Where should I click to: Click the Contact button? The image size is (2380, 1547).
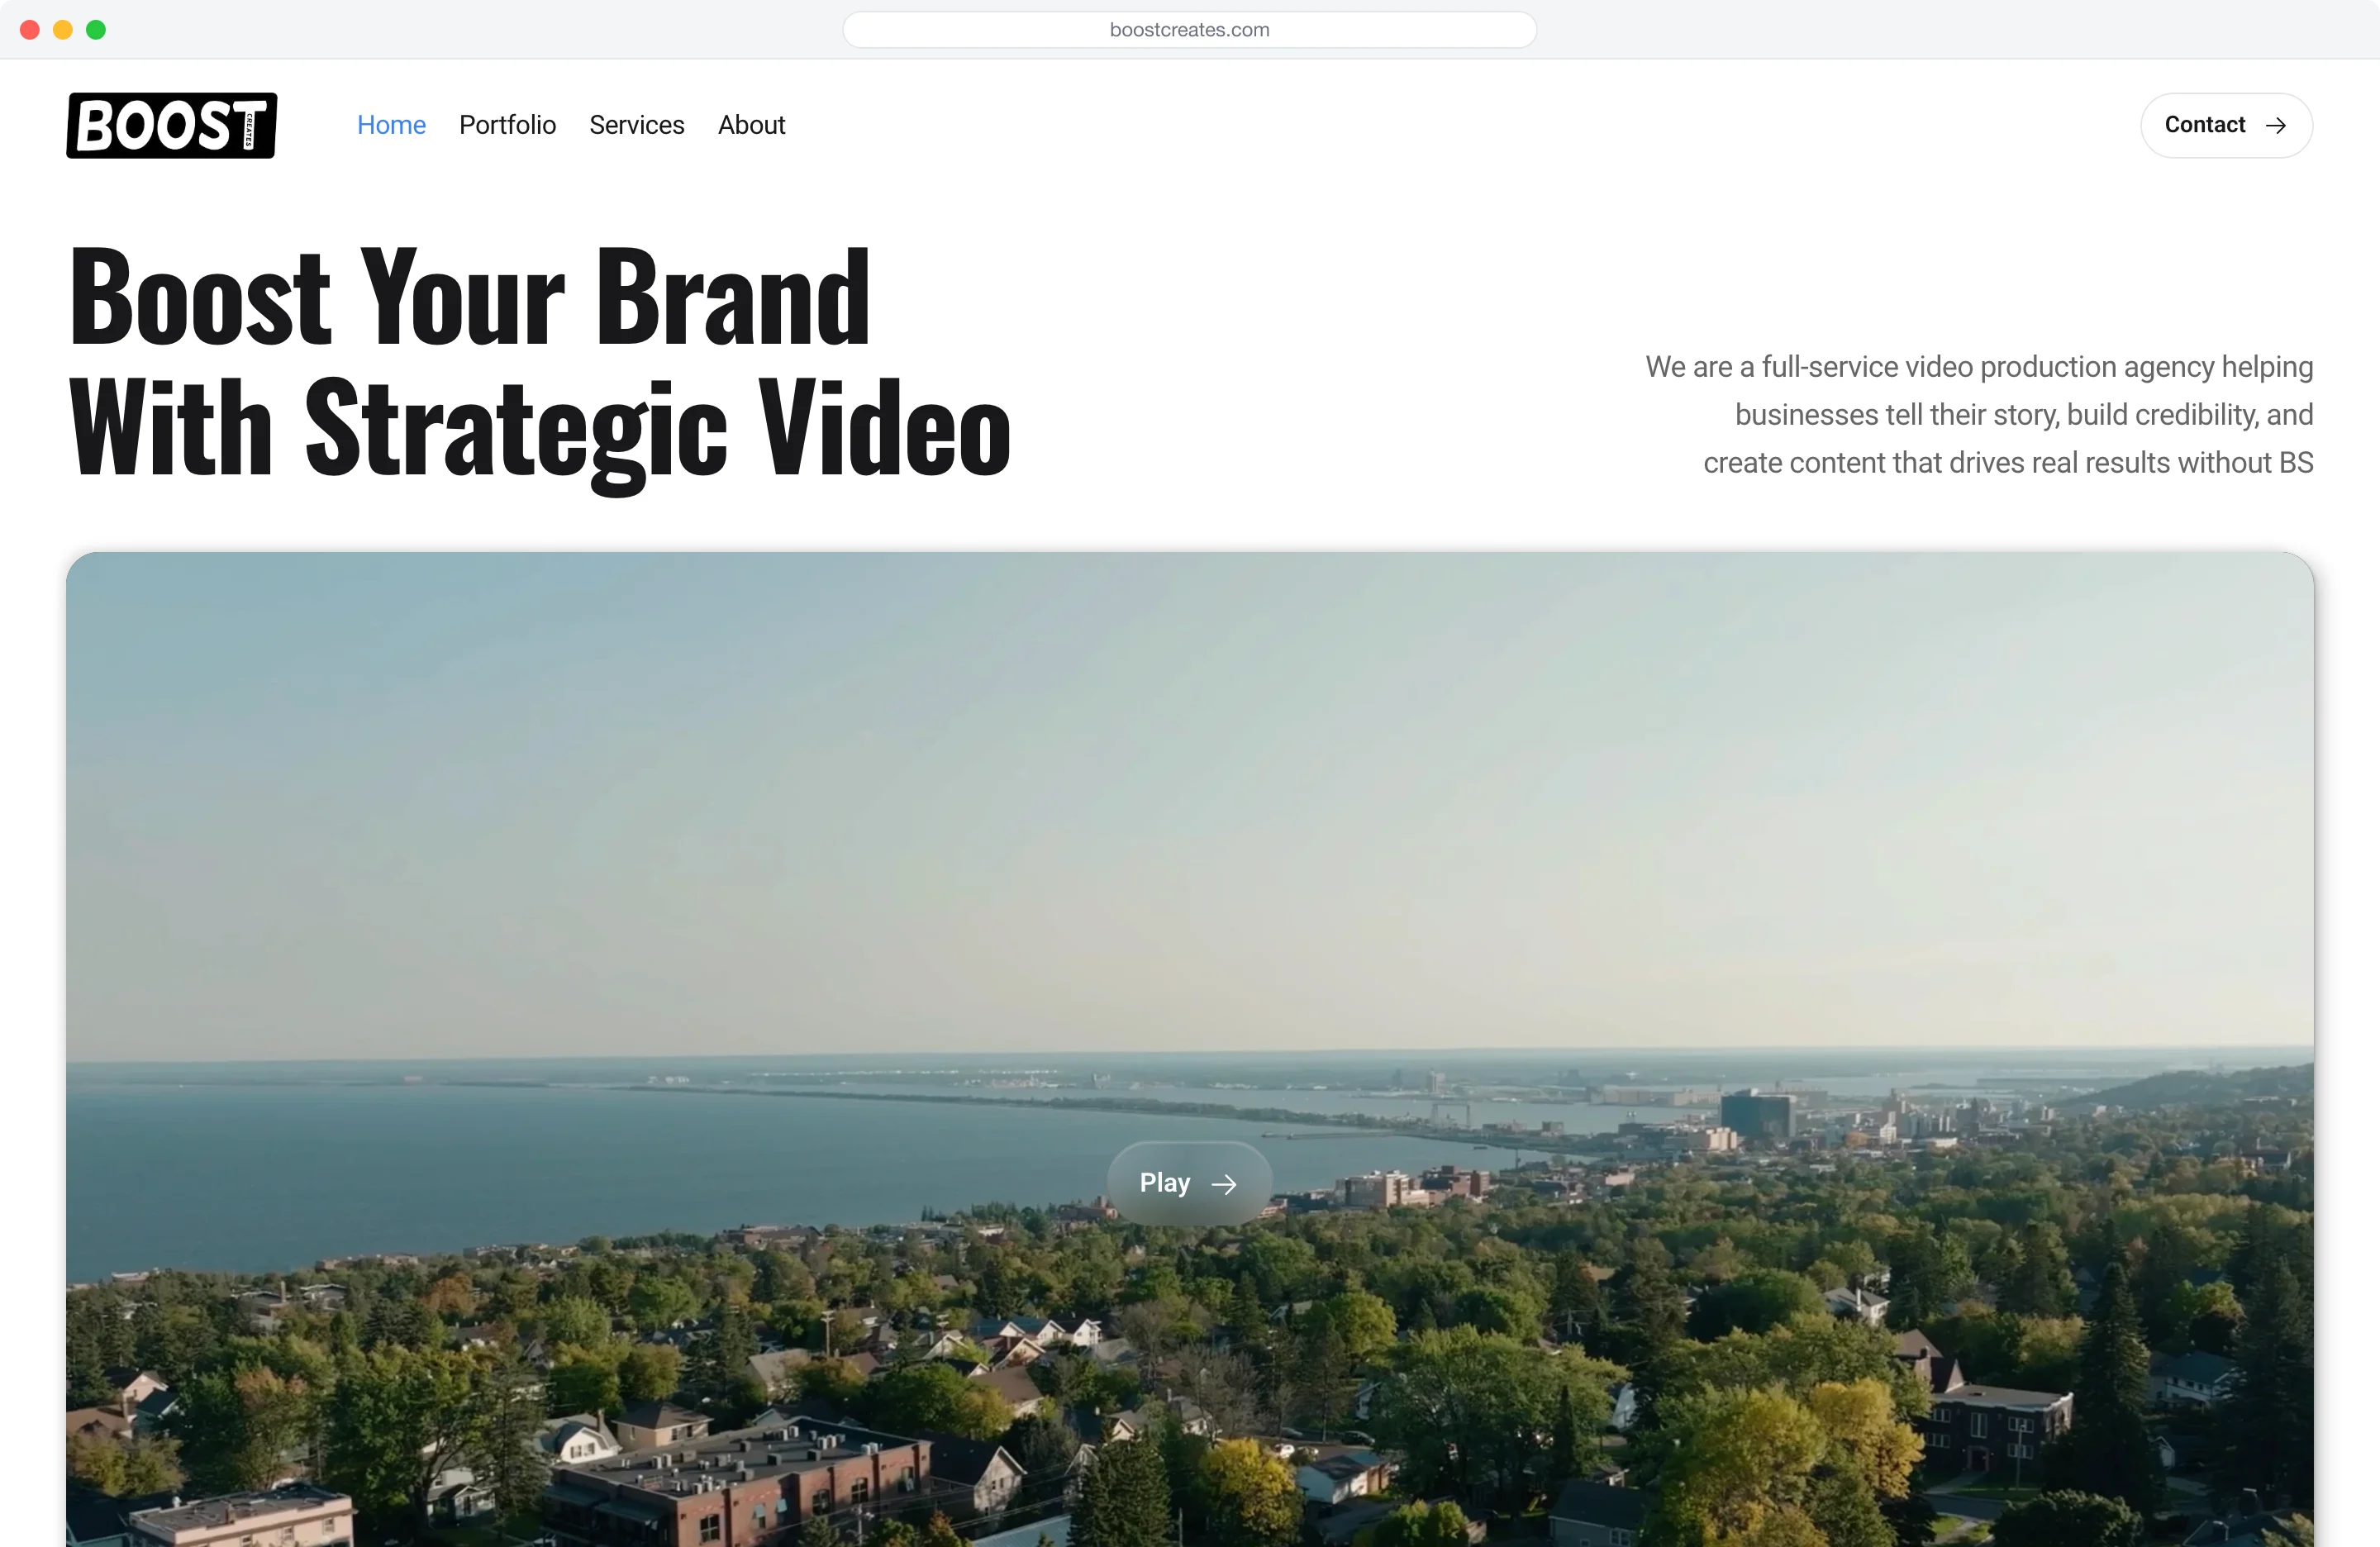click(2226, 125)
